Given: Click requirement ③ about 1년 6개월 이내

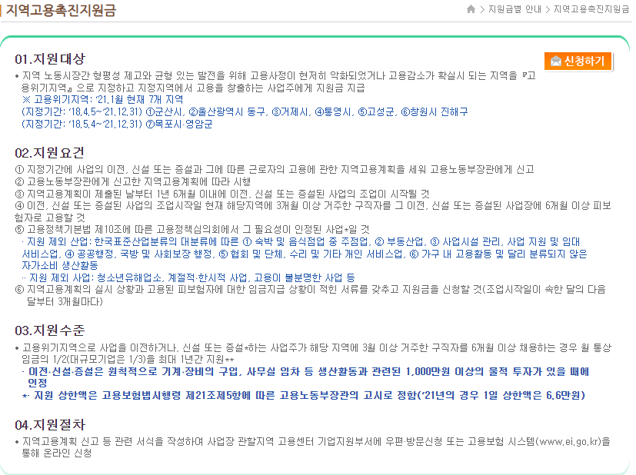Looking at the screenshot, I should (222, 194).
